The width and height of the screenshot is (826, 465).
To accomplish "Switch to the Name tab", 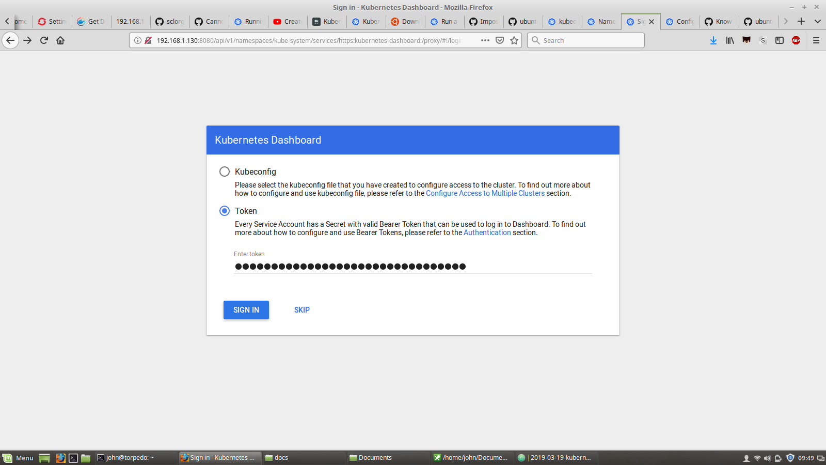I will pyautogui.click(x=601, y=21).
